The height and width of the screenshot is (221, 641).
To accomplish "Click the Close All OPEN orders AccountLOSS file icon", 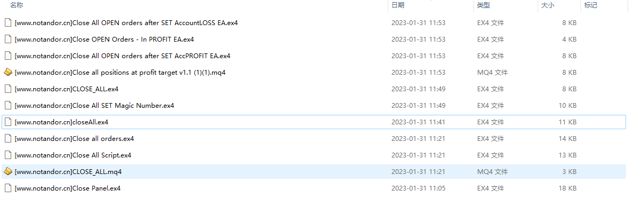I will pyautogui.click(x=8, y=22).
